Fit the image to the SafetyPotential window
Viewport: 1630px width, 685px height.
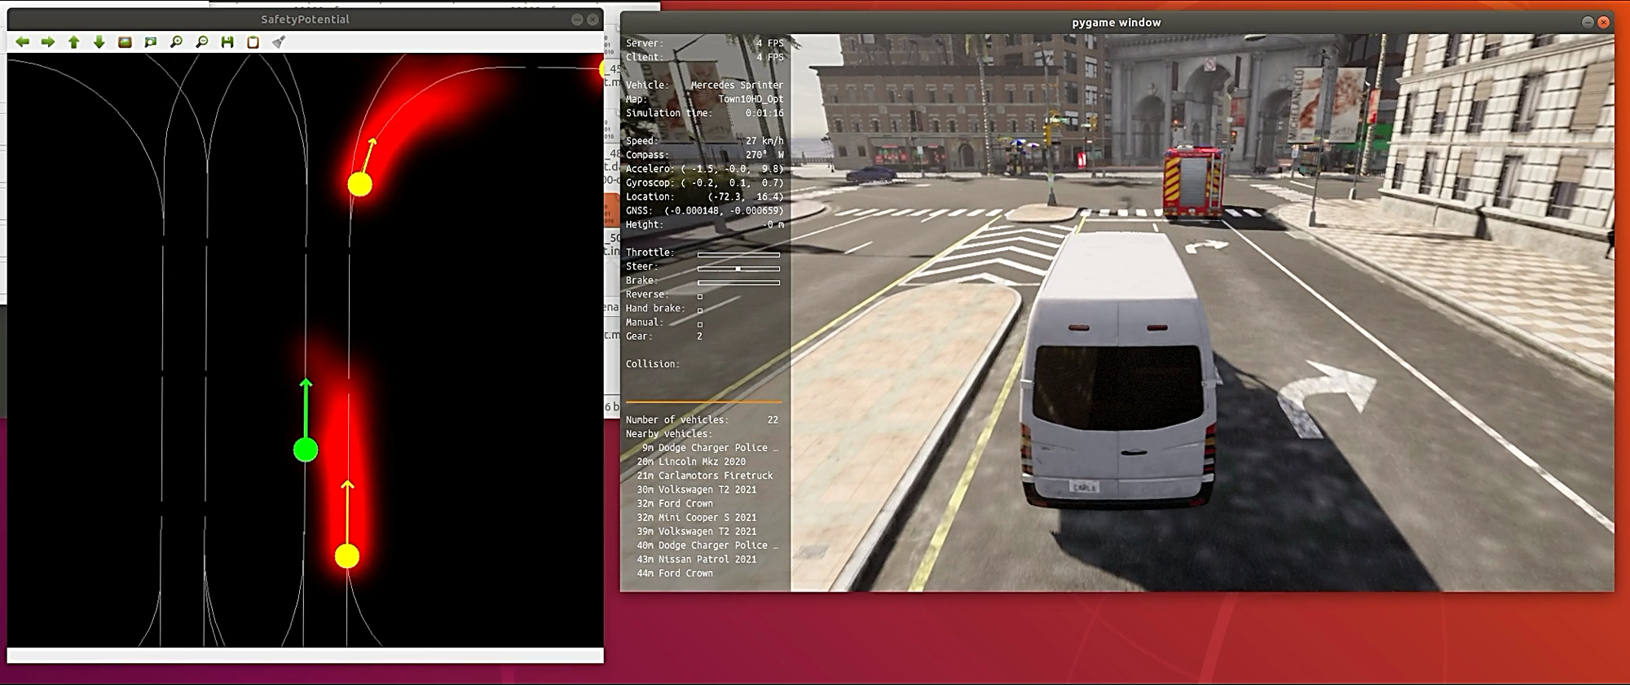tap(151, 42)
